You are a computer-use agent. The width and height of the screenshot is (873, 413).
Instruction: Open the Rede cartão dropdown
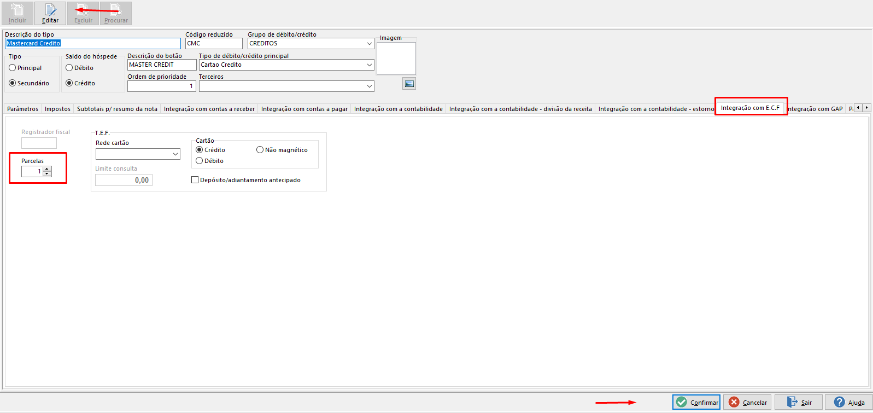[175, 154]
